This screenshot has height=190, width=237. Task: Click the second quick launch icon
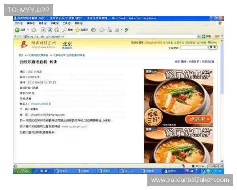tap(41, 171)
